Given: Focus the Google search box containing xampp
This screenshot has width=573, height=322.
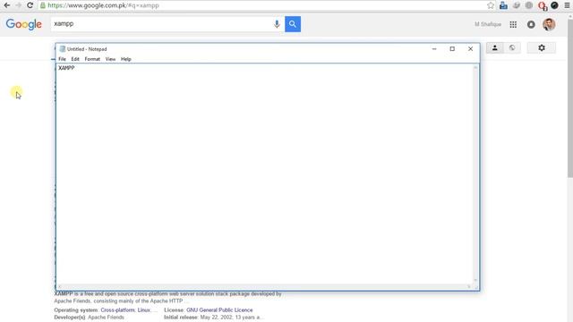Looking at the screenshot, I should coord(161,24).
